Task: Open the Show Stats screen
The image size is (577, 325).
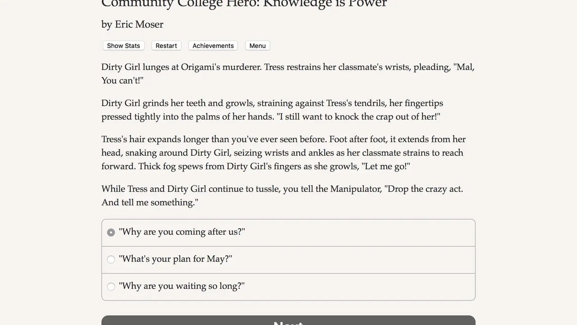Action: [x=124, y=46]
